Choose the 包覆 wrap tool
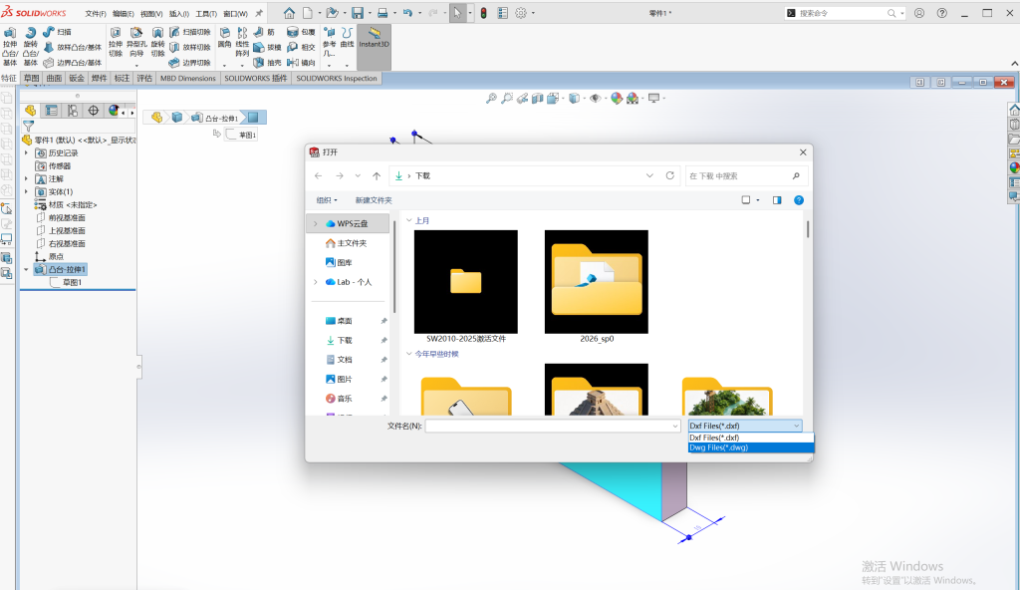 point(301,32)
